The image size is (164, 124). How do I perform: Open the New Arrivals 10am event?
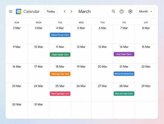pyautogui.click(x=124, y=94)
